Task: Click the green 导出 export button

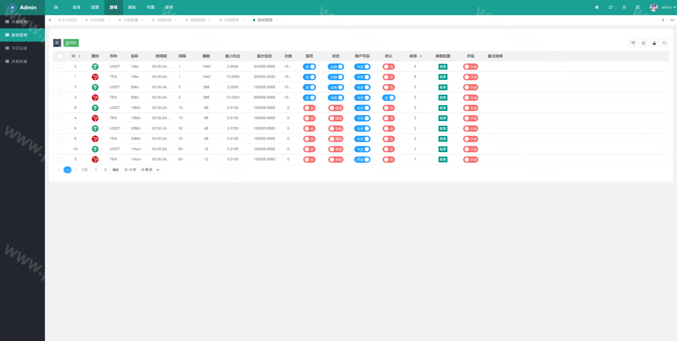Action: [x=71, y=43]
